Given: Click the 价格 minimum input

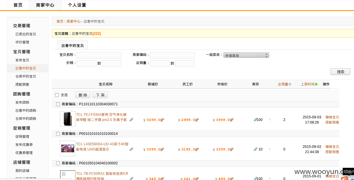Looking at the screenshot, I should (87, 63).
